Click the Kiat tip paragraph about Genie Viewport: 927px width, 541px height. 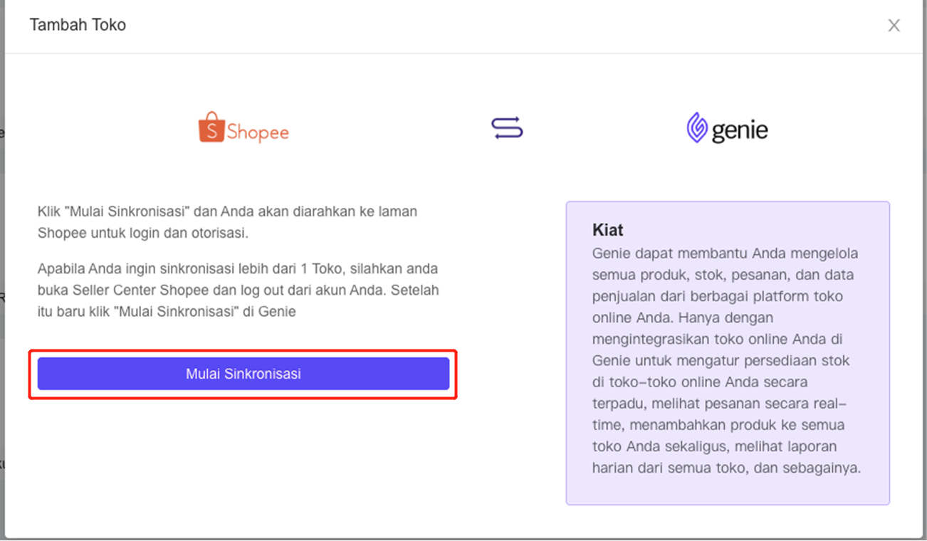(726, 361)
